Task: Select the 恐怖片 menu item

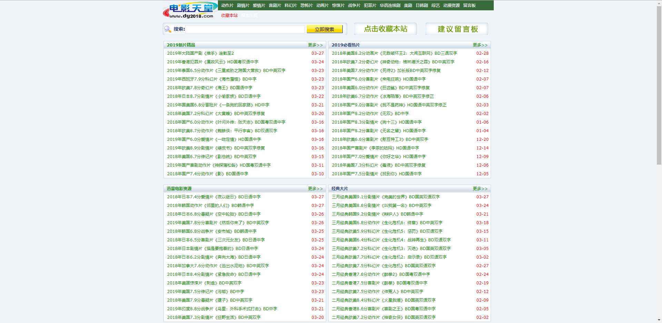Action: [307, 6]
